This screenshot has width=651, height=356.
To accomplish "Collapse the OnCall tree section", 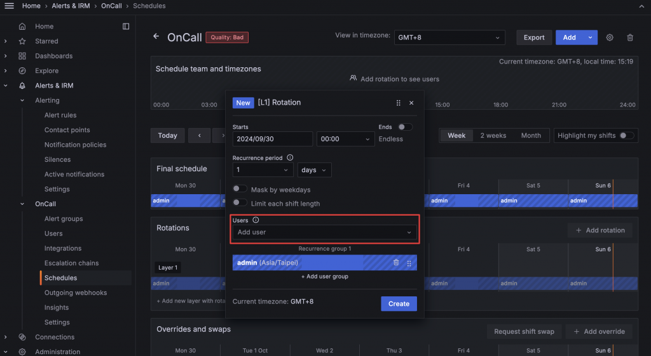I will (x=22, y=204).
